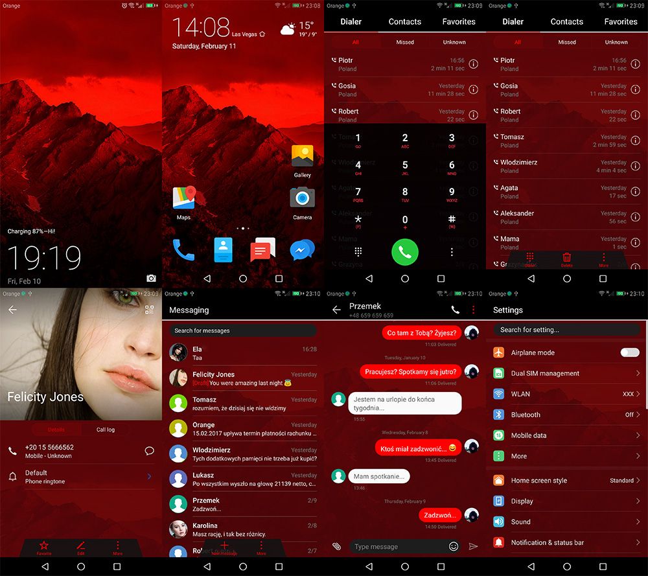
Task: Open Notification & status bar settings
Action: pyautogui.click(x=566, y=542)
